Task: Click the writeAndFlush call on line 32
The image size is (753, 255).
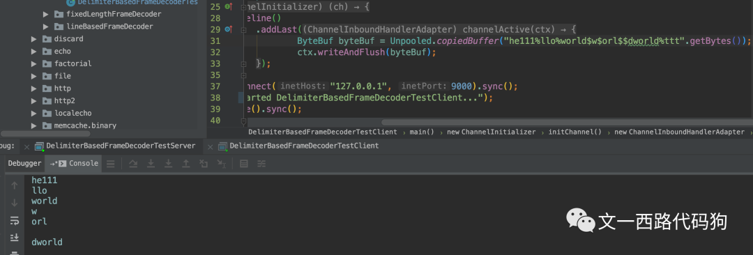Action: (x=349, y=52)
